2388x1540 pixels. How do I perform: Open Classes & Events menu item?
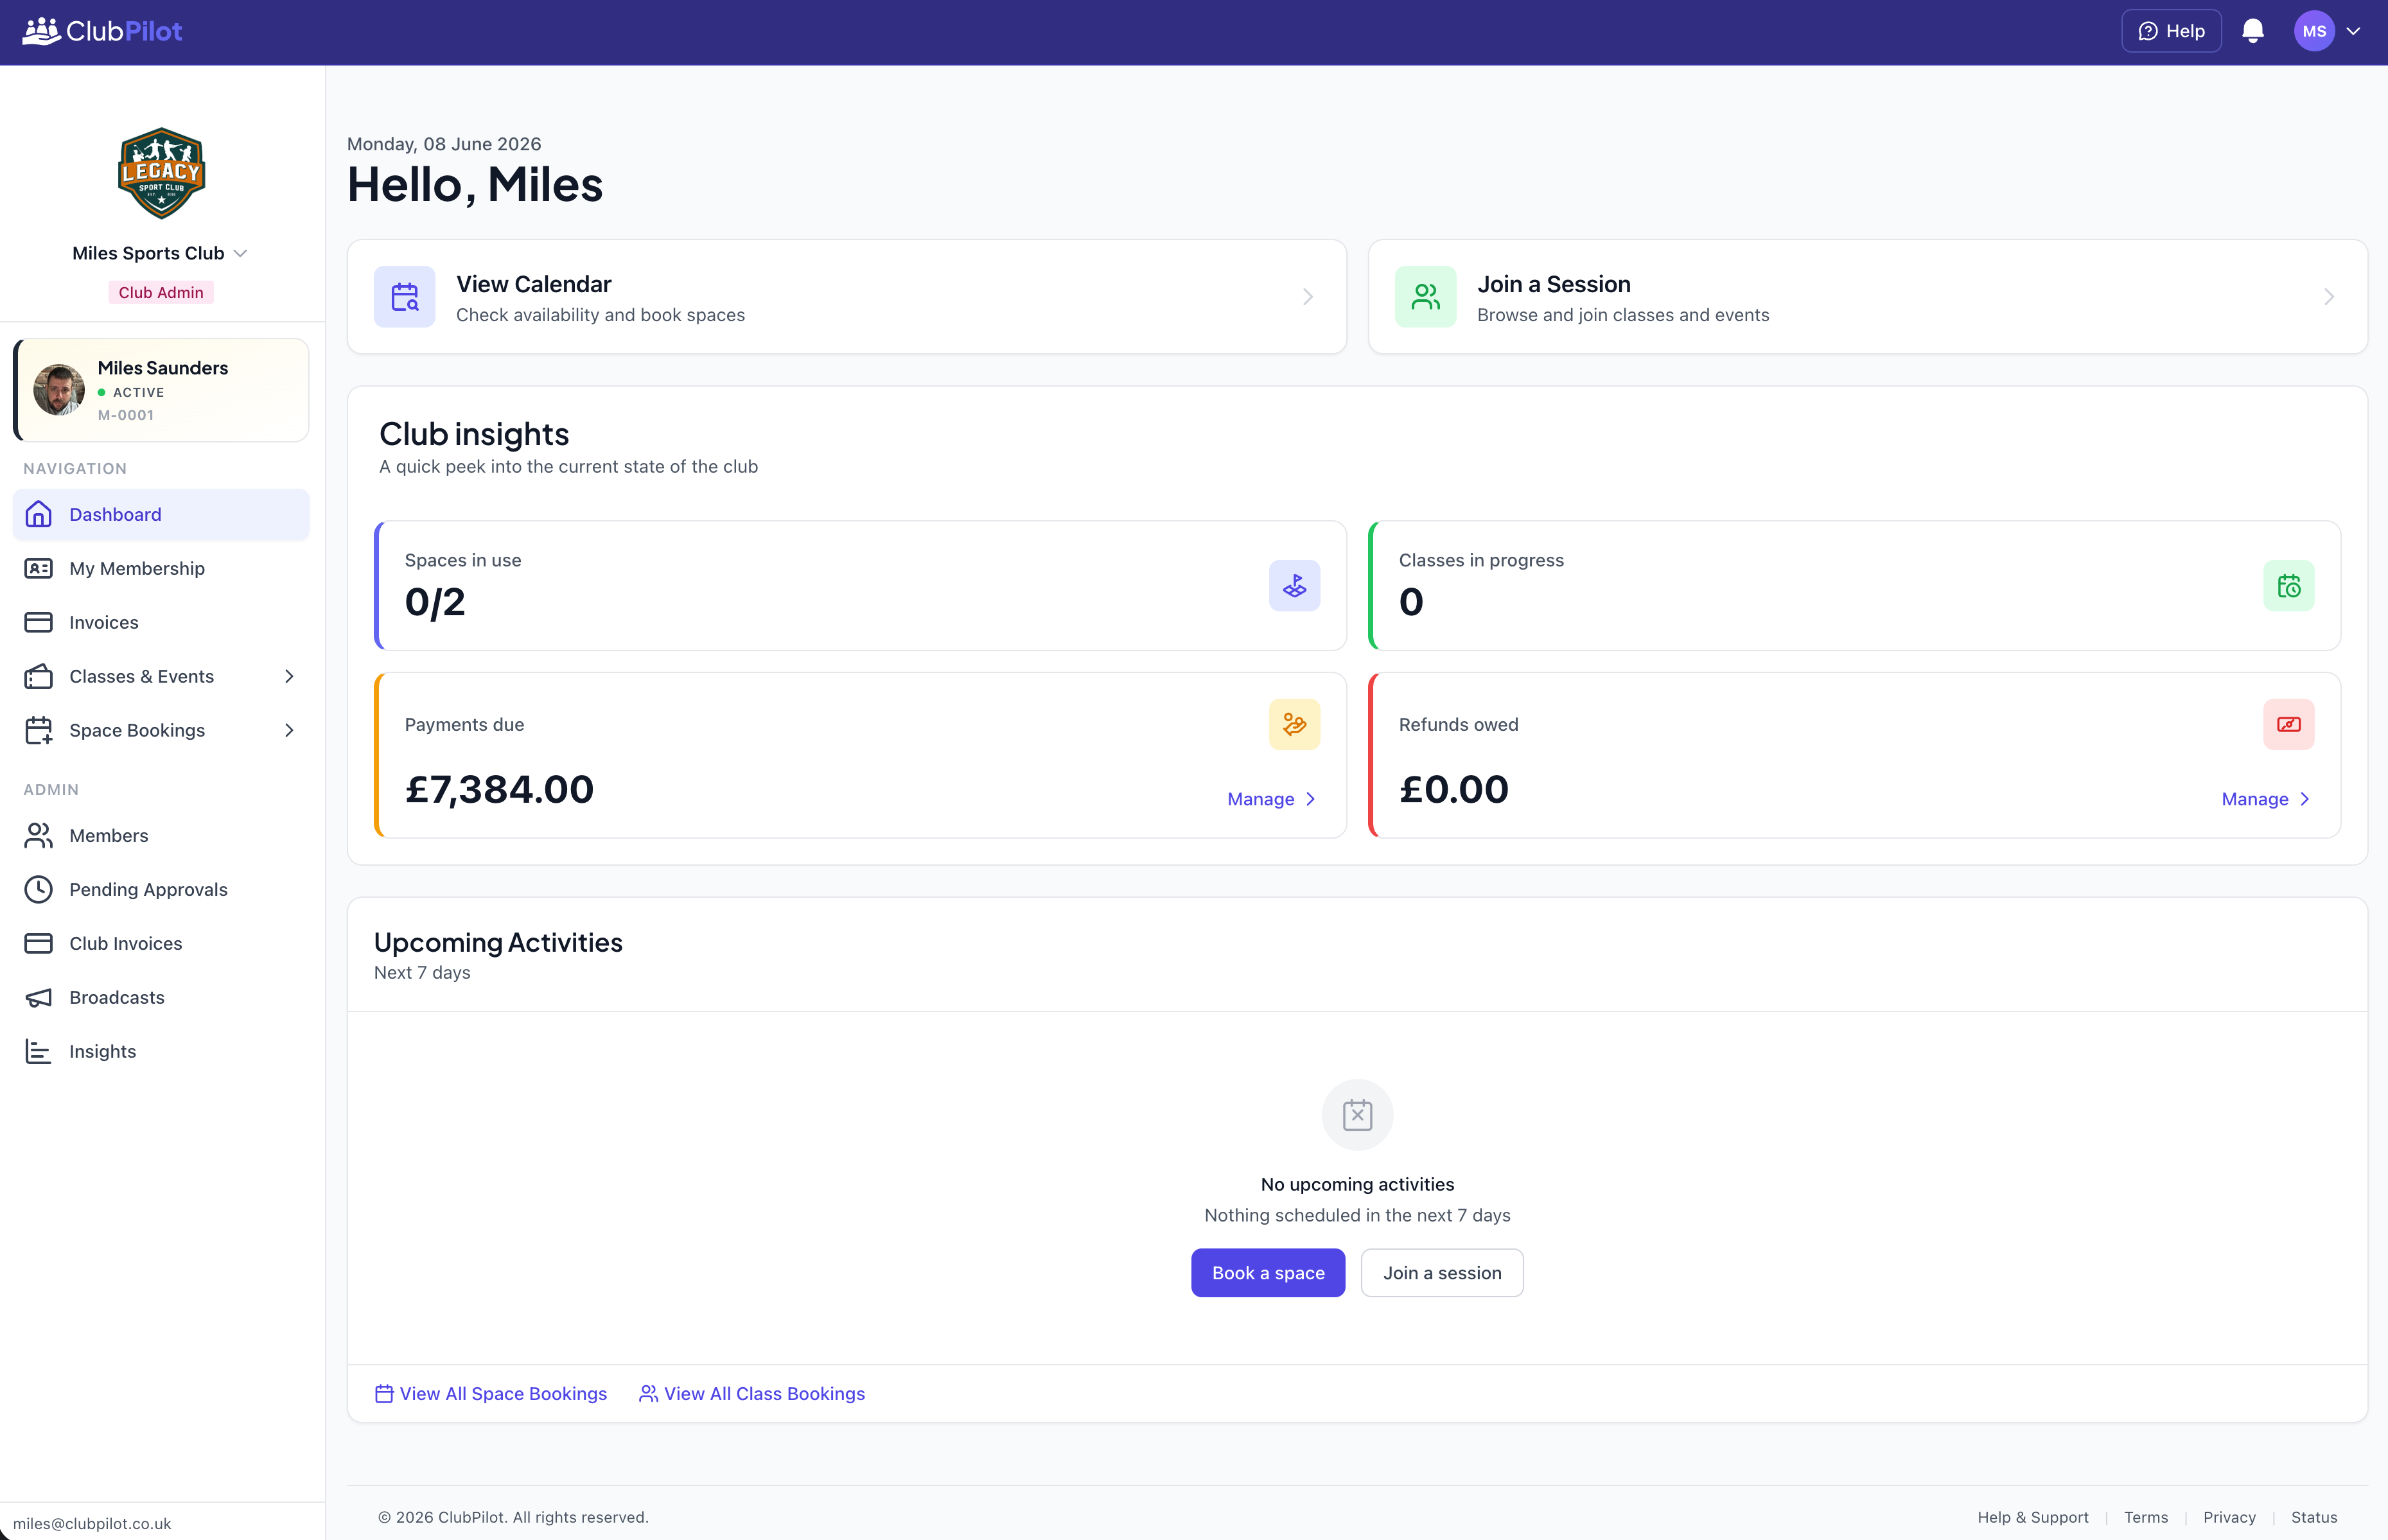coord(161,676)
